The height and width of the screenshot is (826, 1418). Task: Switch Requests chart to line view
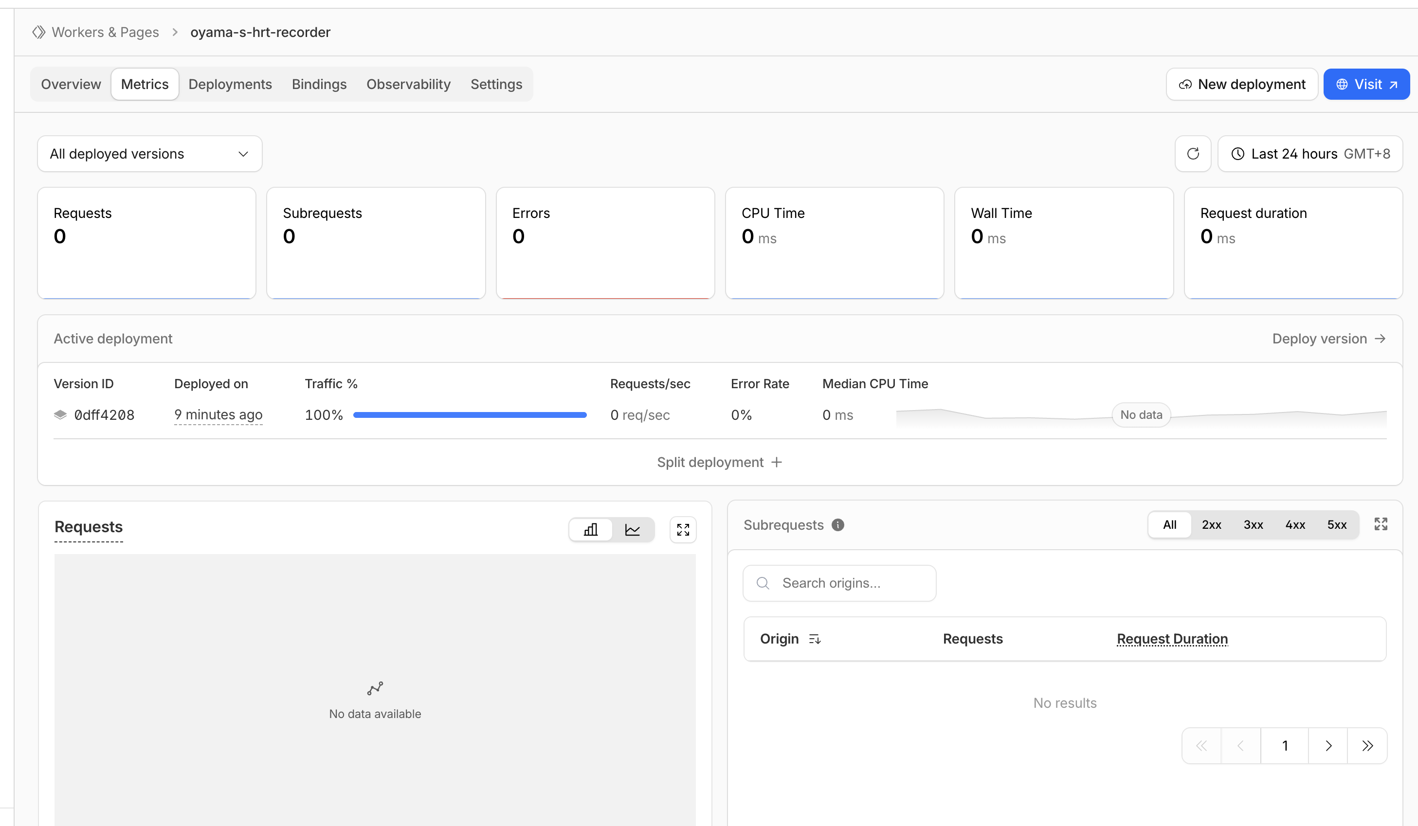[633, 529]
